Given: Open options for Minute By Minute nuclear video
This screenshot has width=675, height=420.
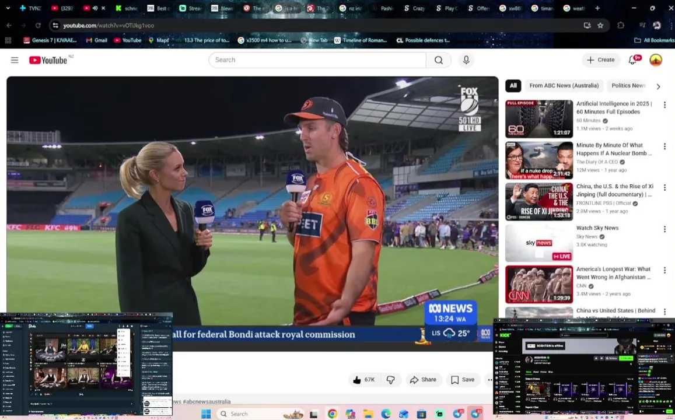Looking at the screenshot, I should point(664,146).
